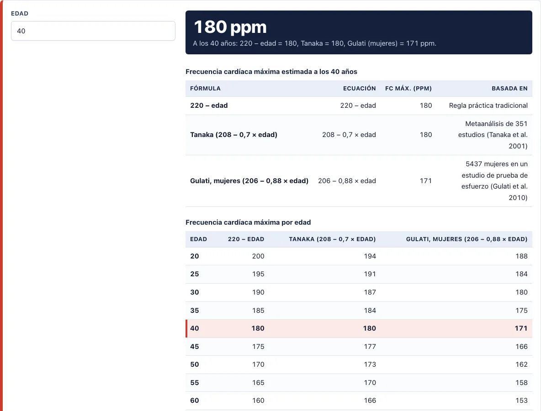This screenshot has height=411, width=541.
Task: Click value 177 in the age 45 row
Action: click(x=370, y=347)
